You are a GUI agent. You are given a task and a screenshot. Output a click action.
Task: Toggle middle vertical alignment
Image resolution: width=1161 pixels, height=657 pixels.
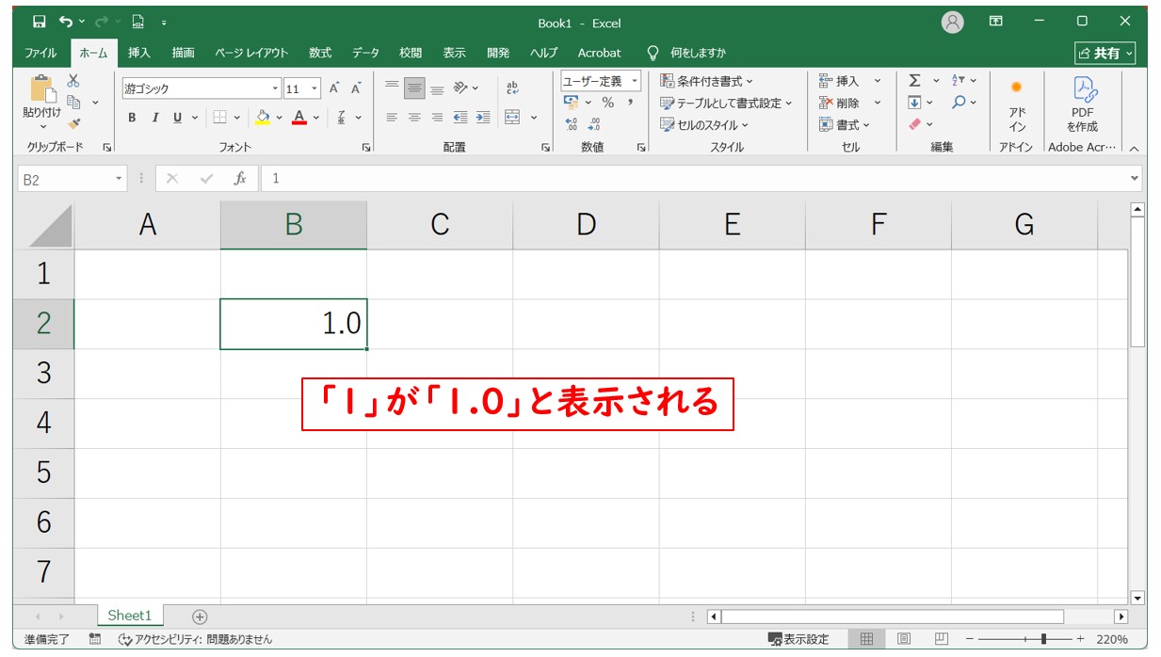[414, 88]
